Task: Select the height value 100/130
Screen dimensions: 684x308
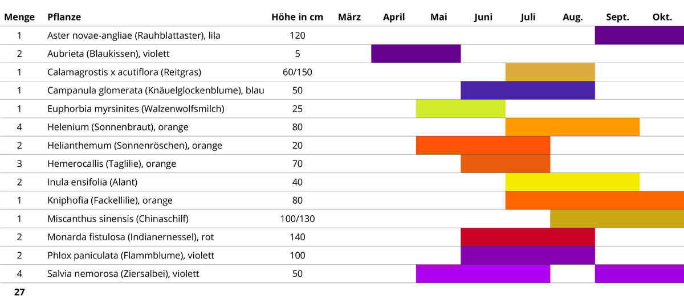Action: [x=298, y=219]
